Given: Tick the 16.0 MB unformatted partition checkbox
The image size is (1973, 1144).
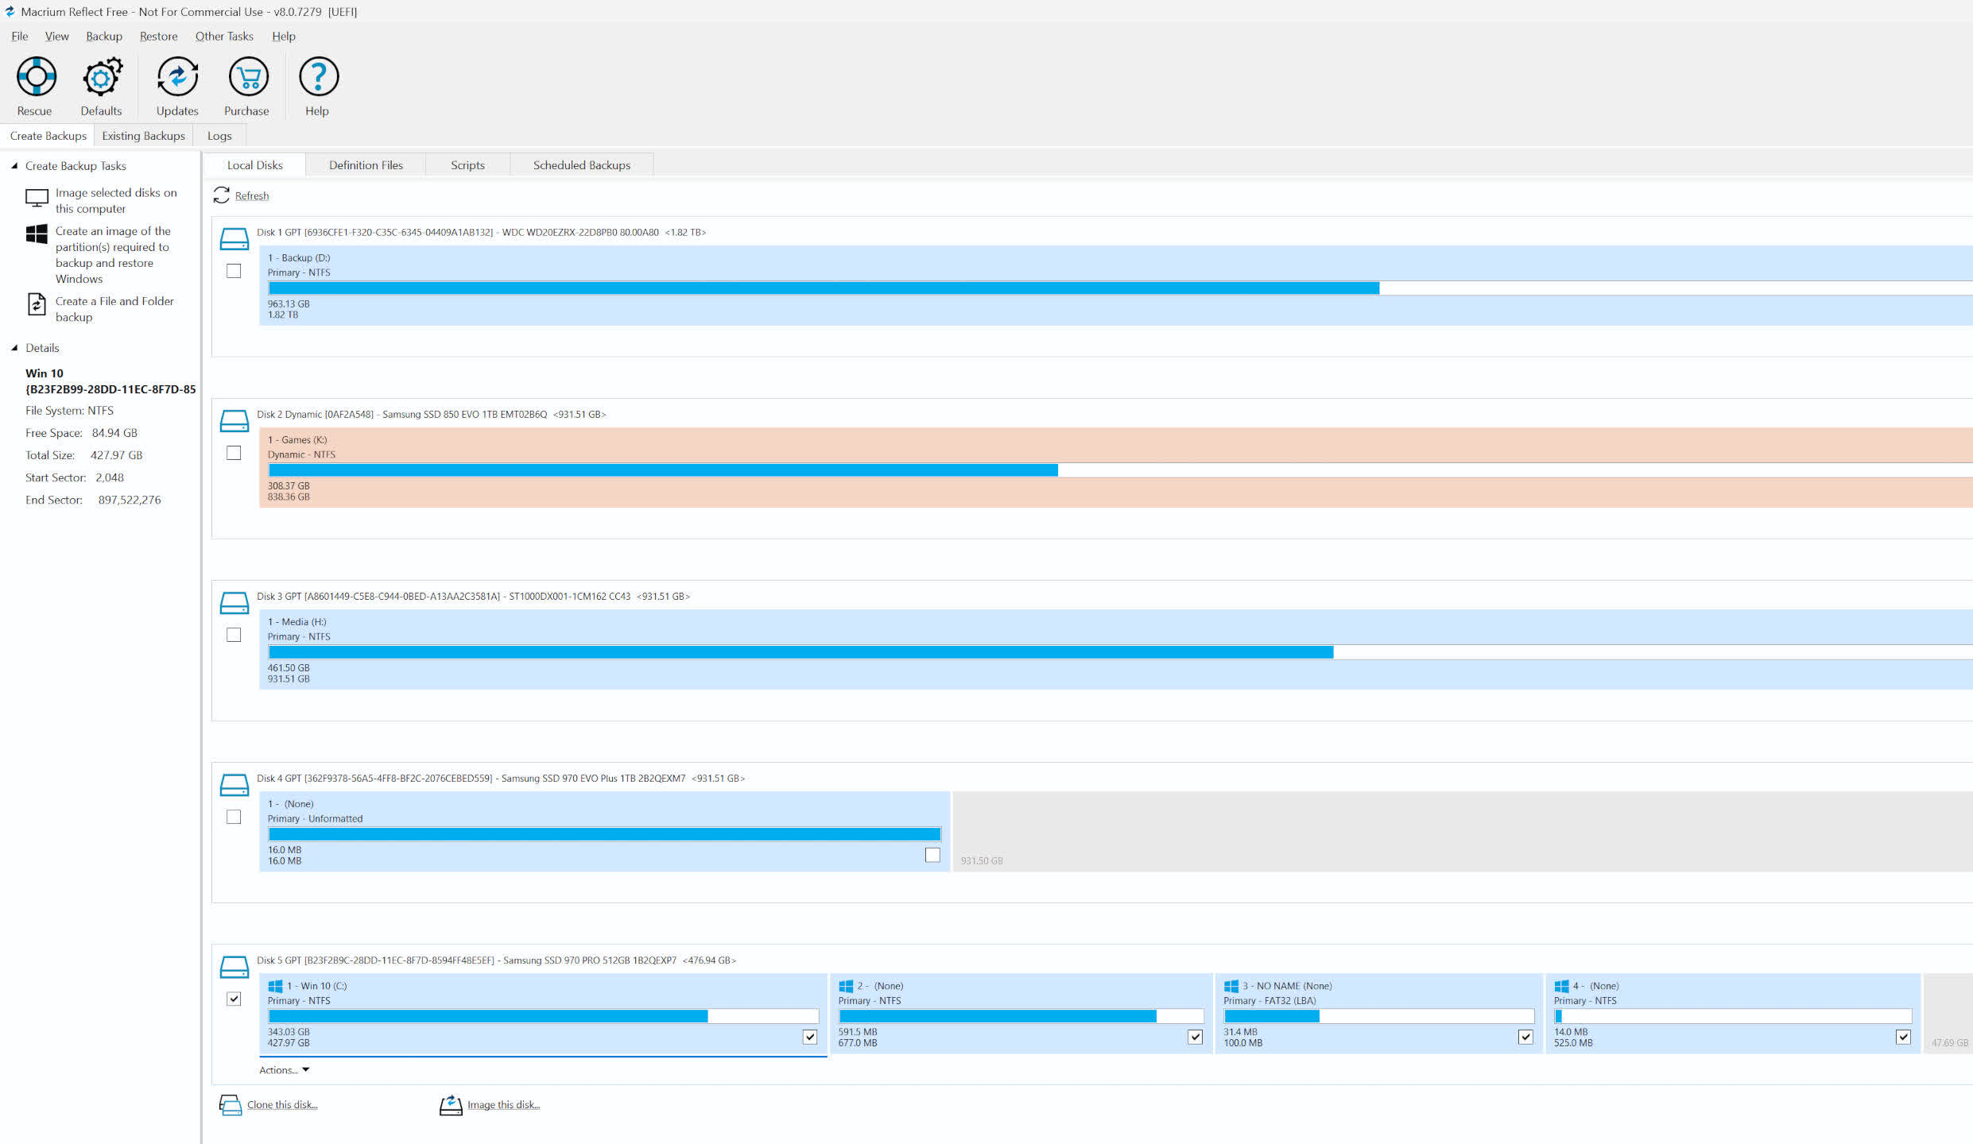Looking at the screenshot, I should click(932, 855).
